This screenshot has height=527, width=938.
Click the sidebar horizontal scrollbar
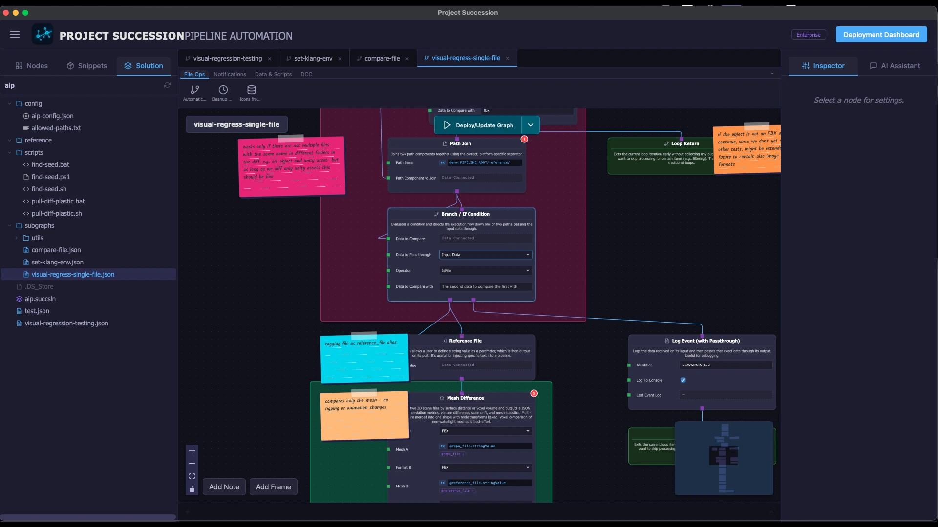click(88, 517)
